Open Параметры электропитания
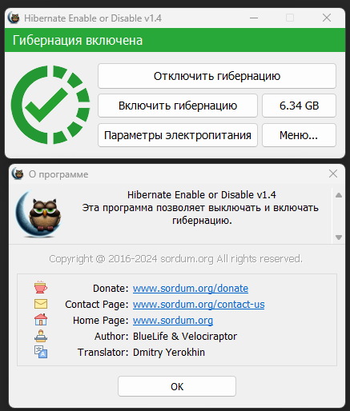350x411 pixels. coord(178,135)
